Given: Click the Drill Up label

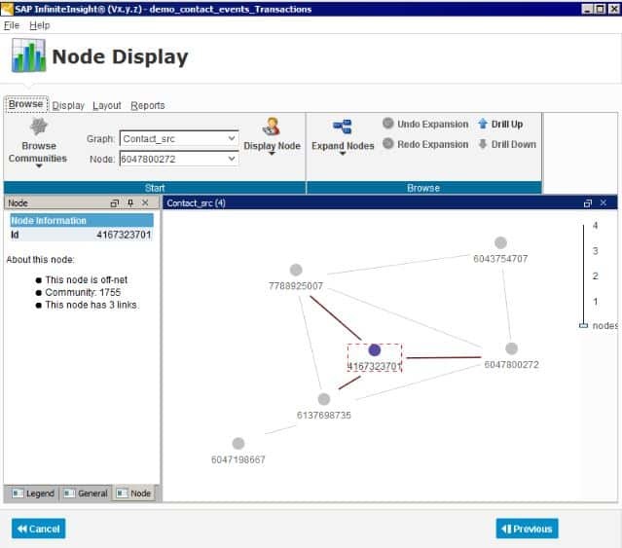Looking at the screenshot, I should click(507, 125).
